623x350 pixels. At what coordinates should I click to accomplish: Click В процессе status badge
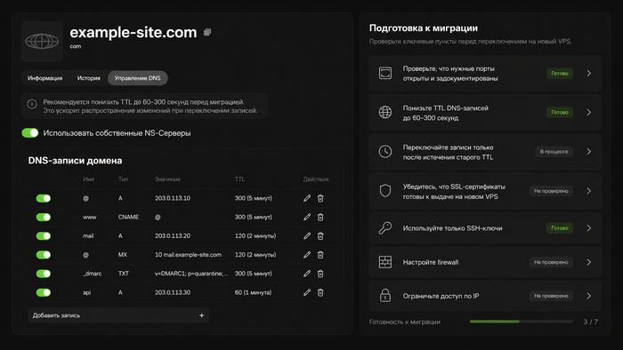click(554, 151)
